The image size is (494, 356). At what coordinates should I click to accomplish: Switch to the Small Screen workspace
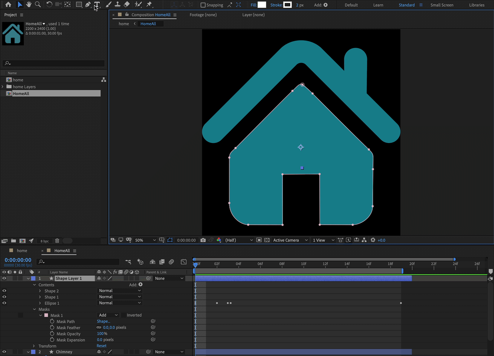click(442, 5)
